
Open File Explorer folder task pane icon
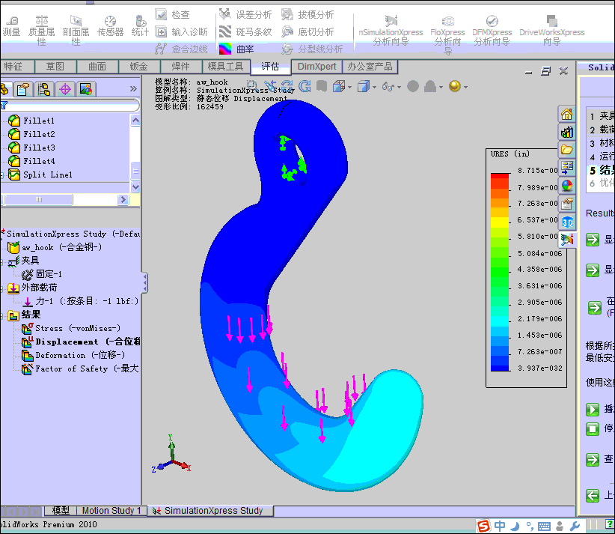[567, 150]
